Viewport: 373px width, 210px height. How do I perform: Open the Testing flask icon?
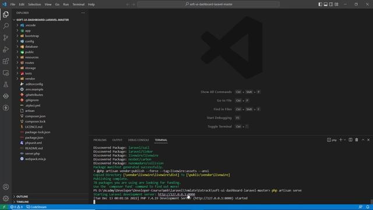(x=6, y=84)
